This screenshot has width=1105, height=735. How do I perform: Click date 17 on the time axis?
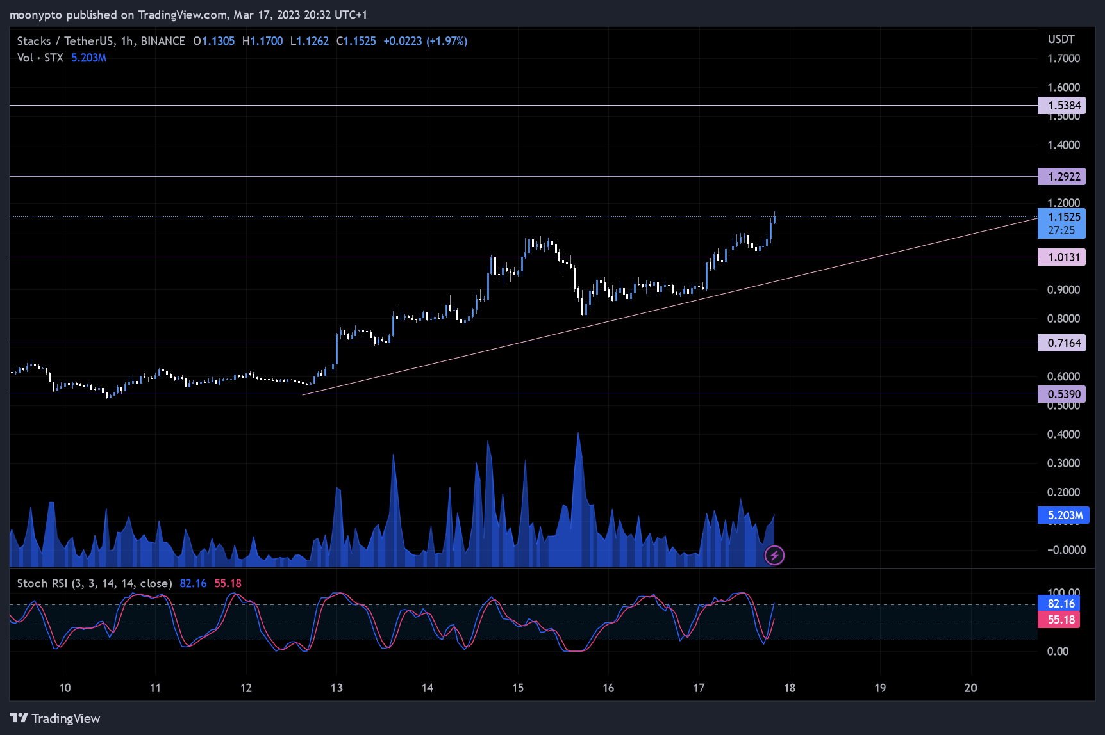click(699, 688)
